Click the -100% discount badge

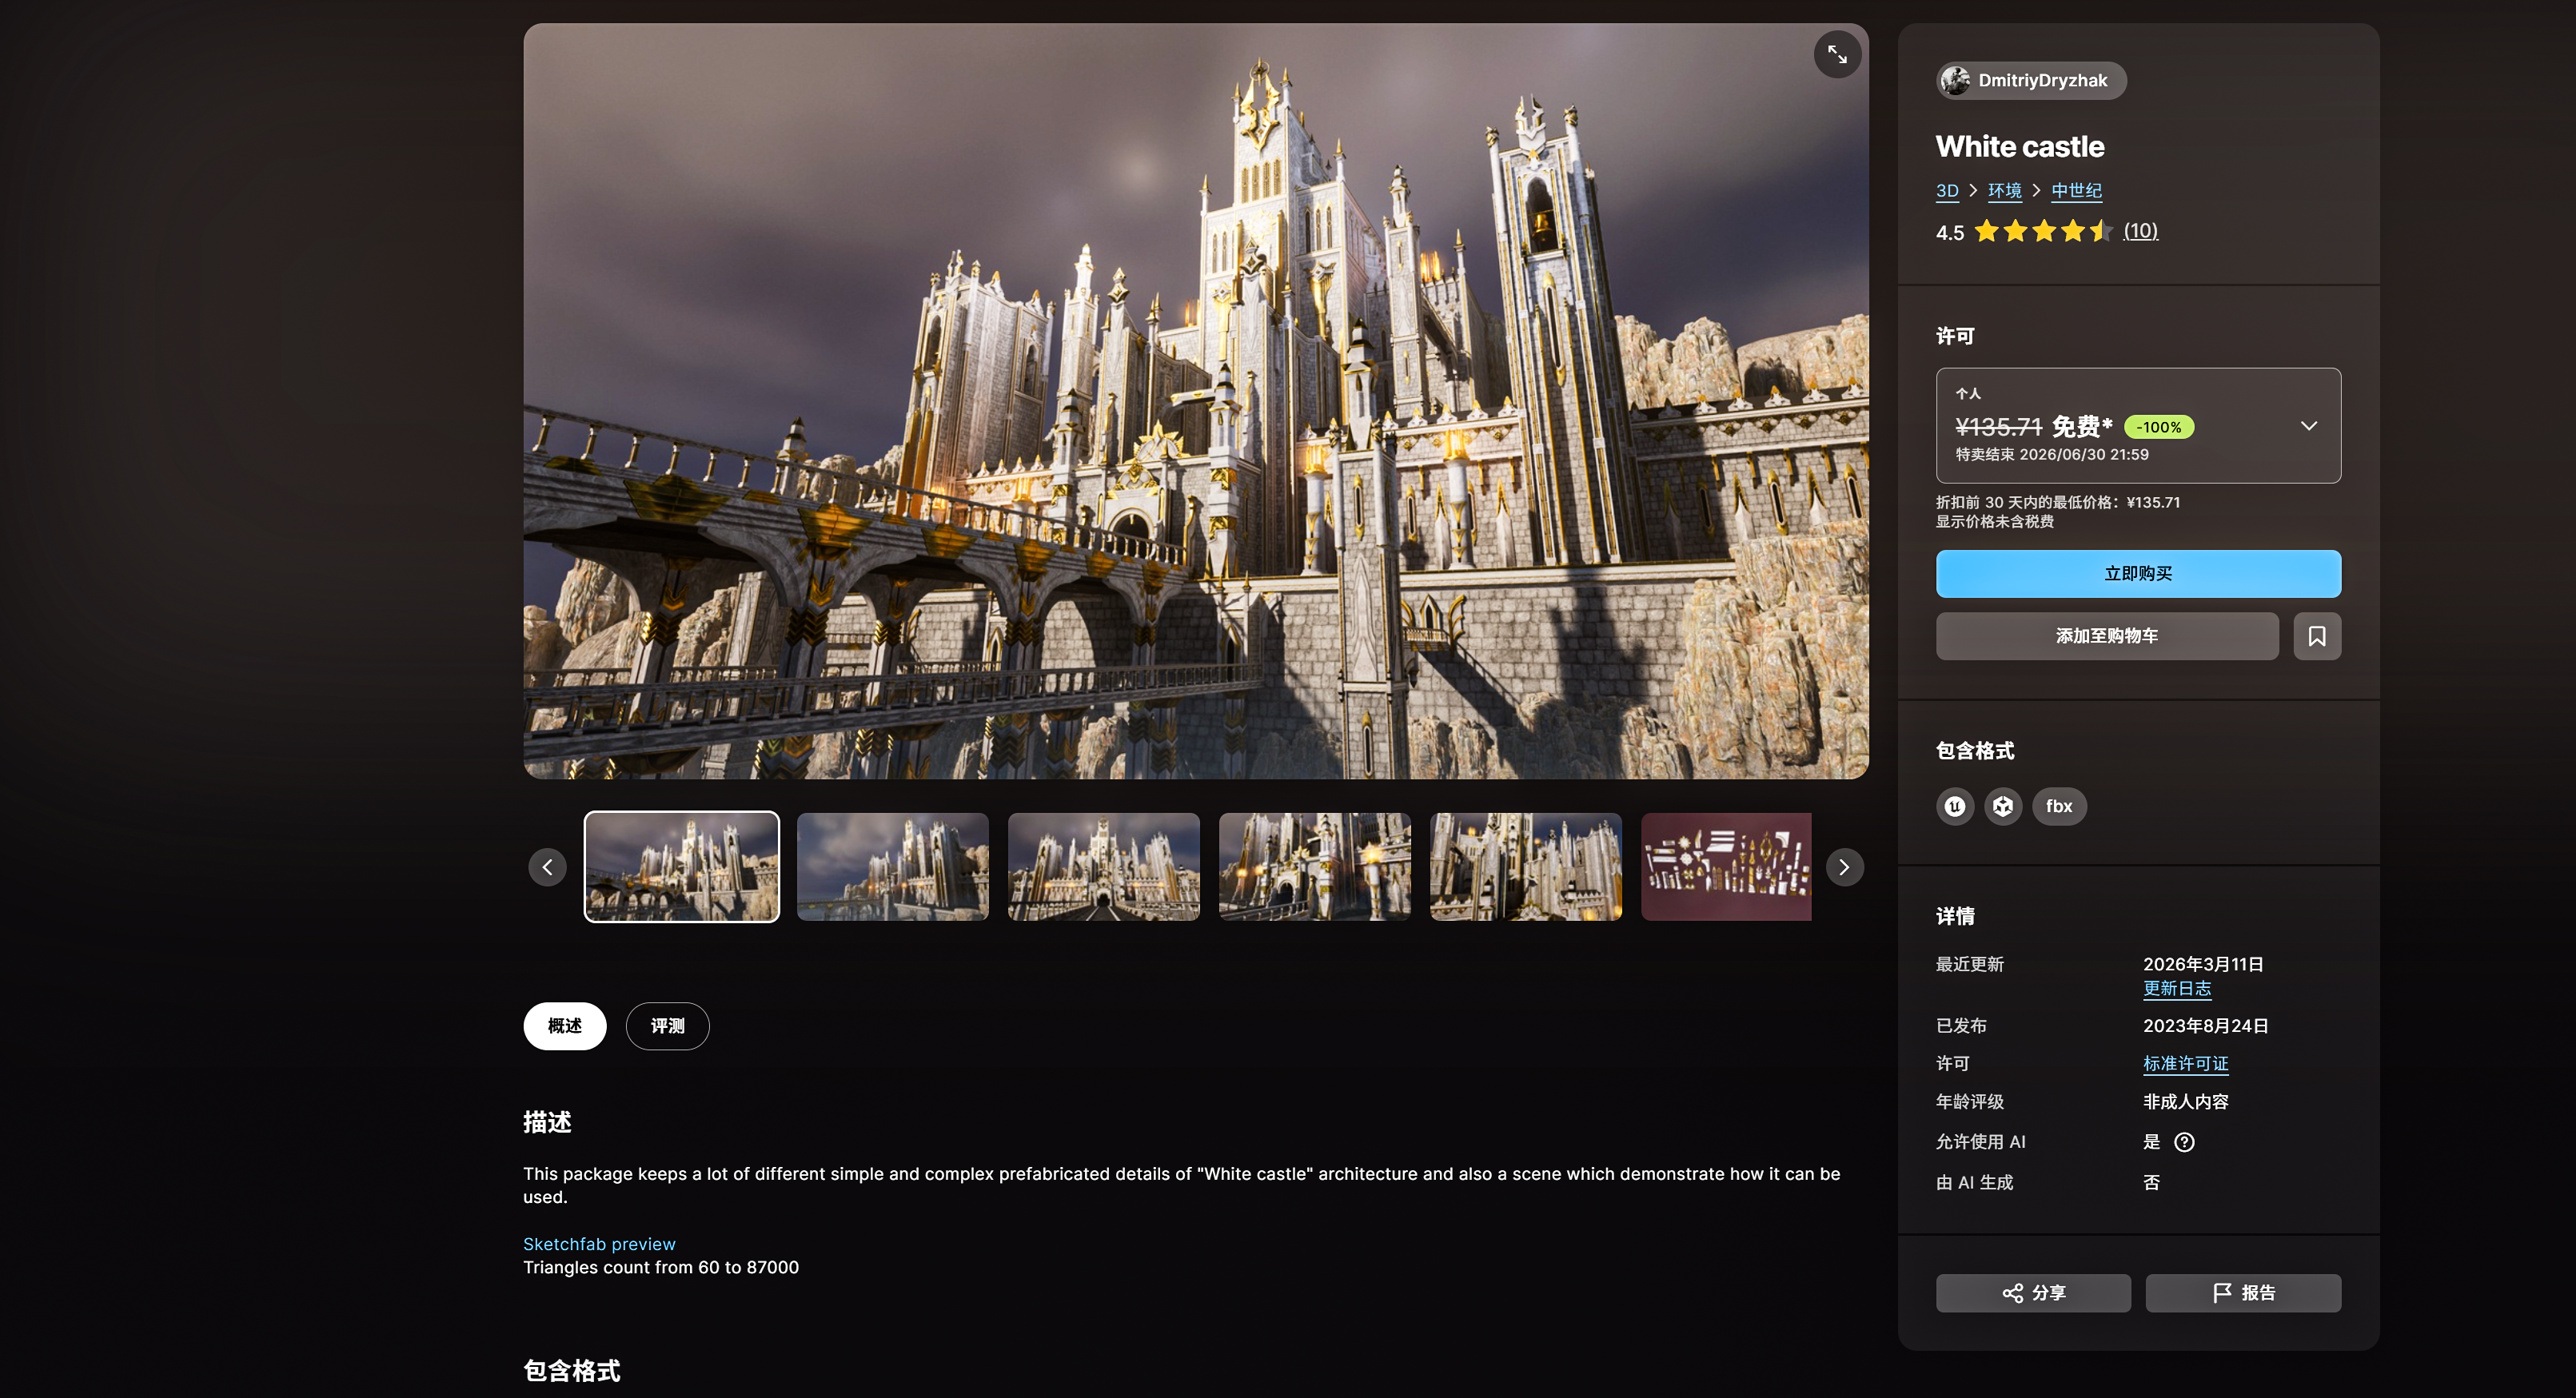coord(2158,427)
